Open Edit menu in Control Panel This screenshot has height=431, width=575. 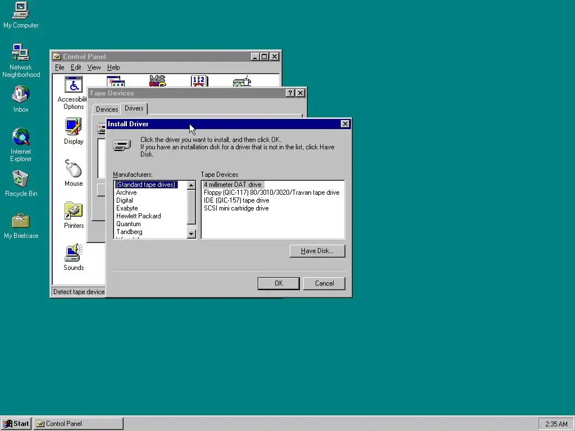(76, 67)
